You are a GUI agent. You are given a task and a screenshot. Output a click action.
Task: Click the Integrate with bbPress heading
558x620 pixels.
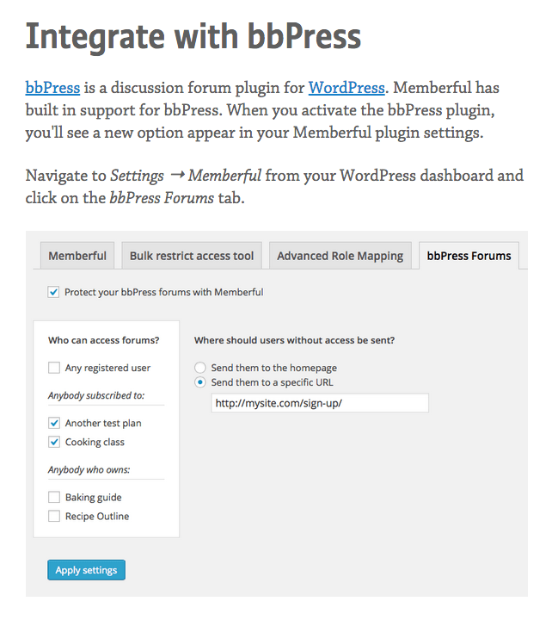193,37
